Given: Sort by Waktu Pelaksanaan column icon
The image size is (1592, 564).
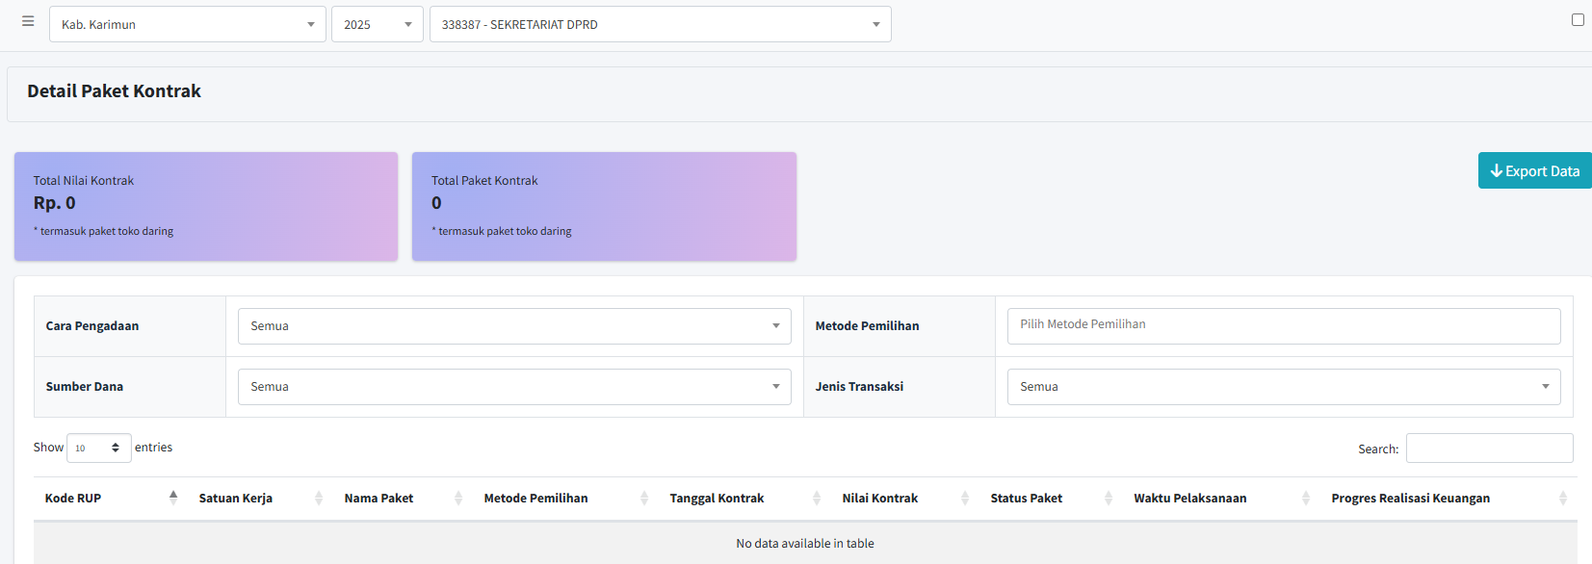Looking at the screenshot, I should 1306,498.
